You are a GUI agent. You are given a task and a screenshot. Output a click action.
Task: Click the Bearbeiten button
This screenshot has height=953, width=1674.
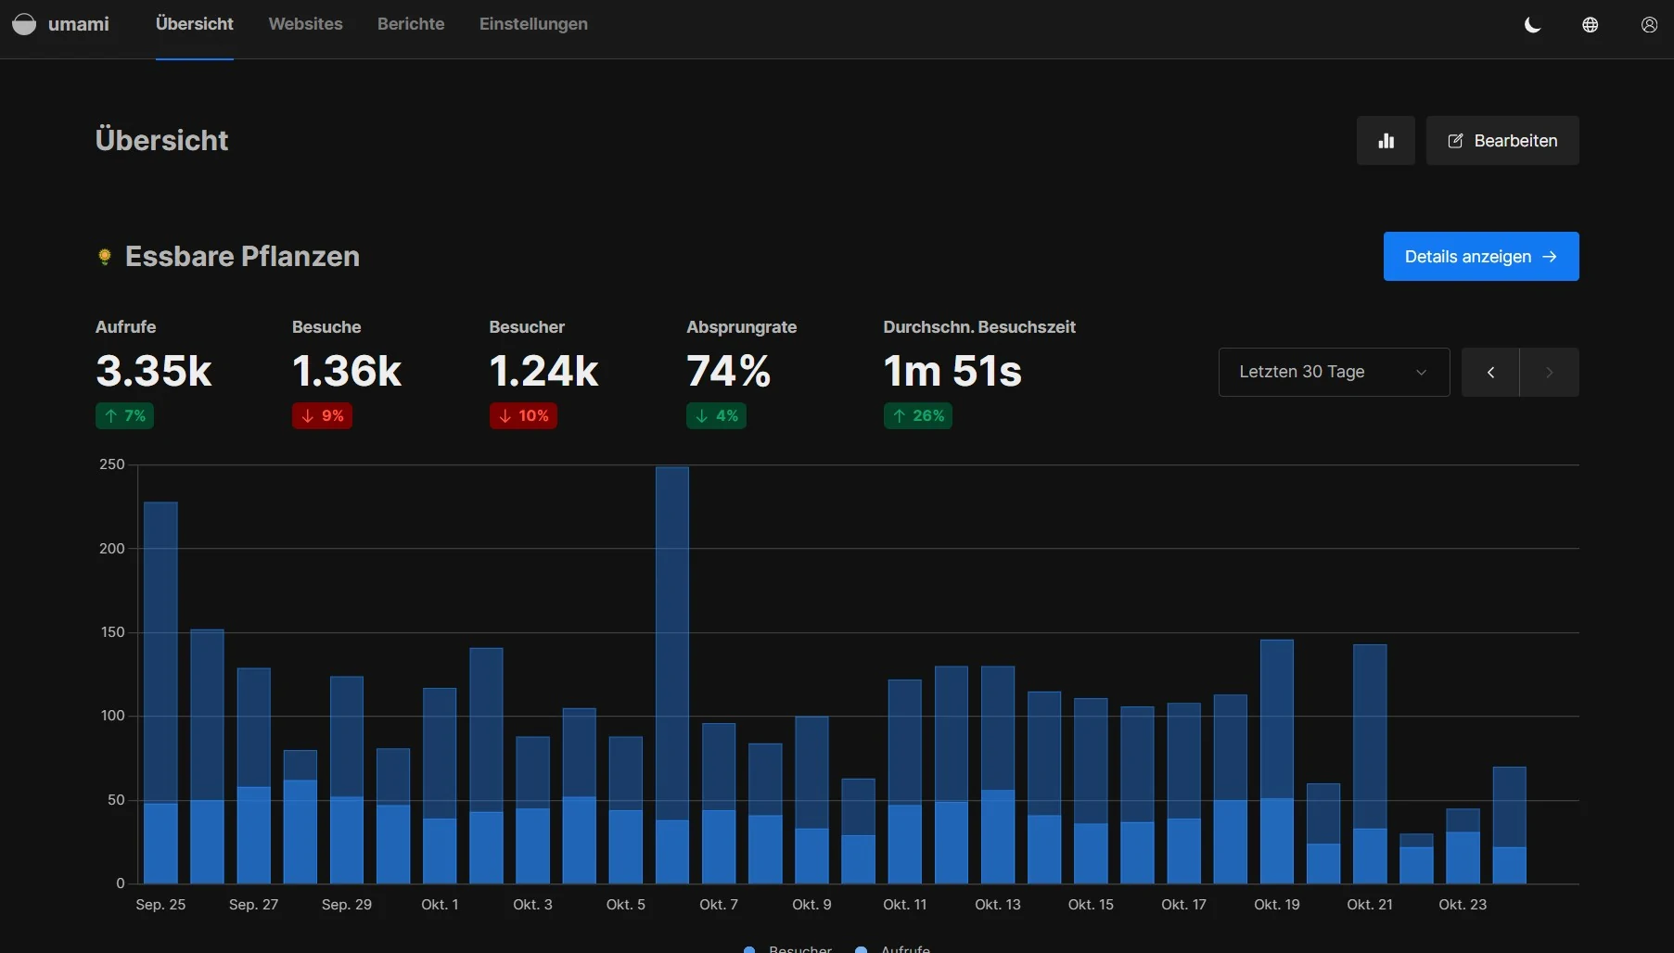pyautogui.click(x=1501, y=141)
